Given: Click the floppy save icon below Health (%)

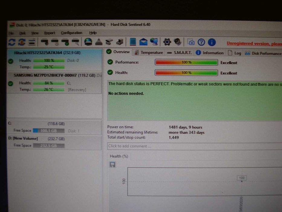Looking at the screenshot, I should [112, 164].
